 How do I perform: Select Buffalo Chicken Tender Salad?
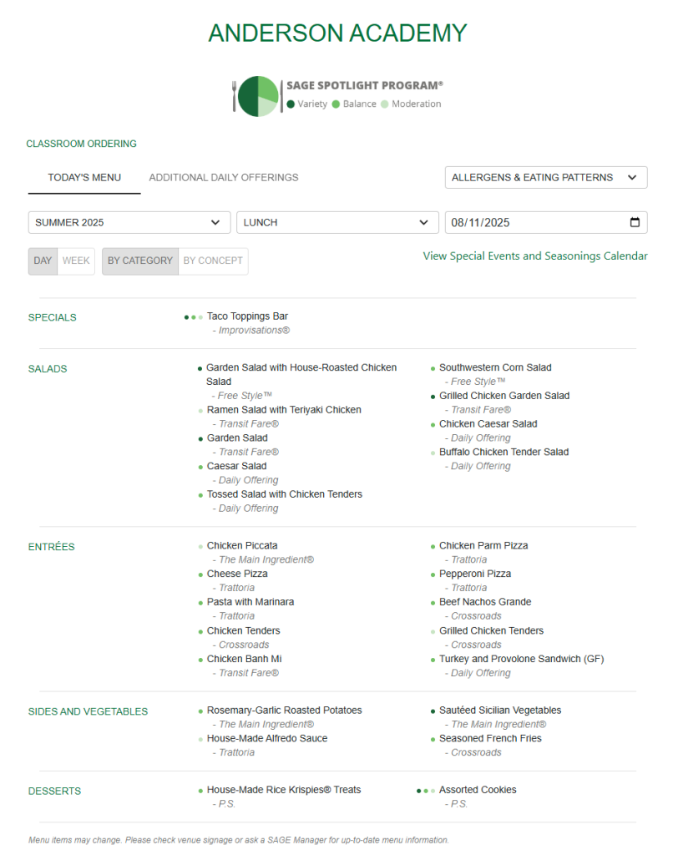(504, 452)
